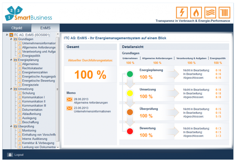Viewport: 236px width, 162px height.
Task: Select Unternehmensinformation in the tree
Action: 39,43
